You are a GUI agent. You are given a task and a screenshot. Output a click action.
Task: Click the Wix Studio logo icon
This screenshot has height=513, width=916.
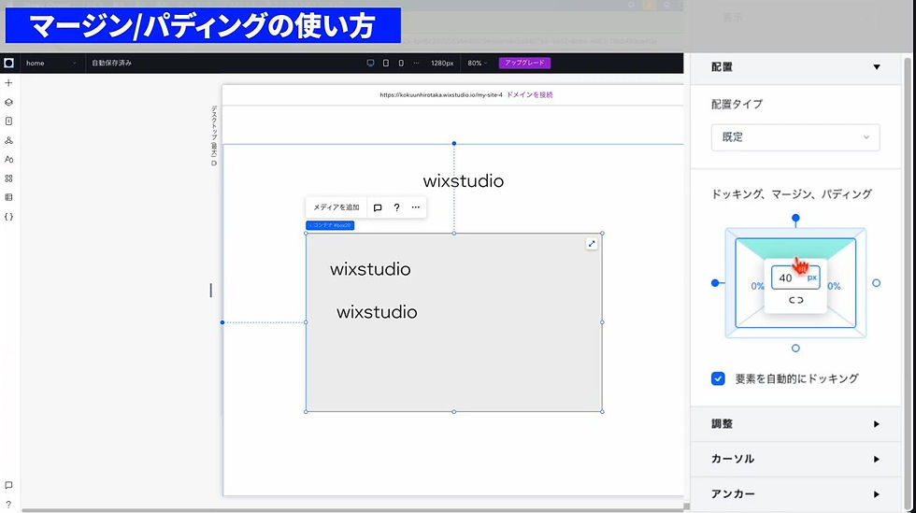pos(8,63)
